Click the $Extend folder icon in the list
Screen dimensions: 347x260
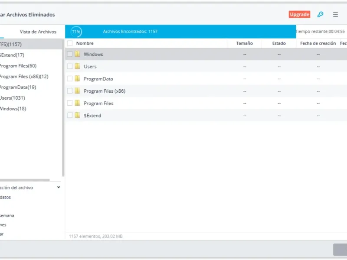(x=77, y=115)
